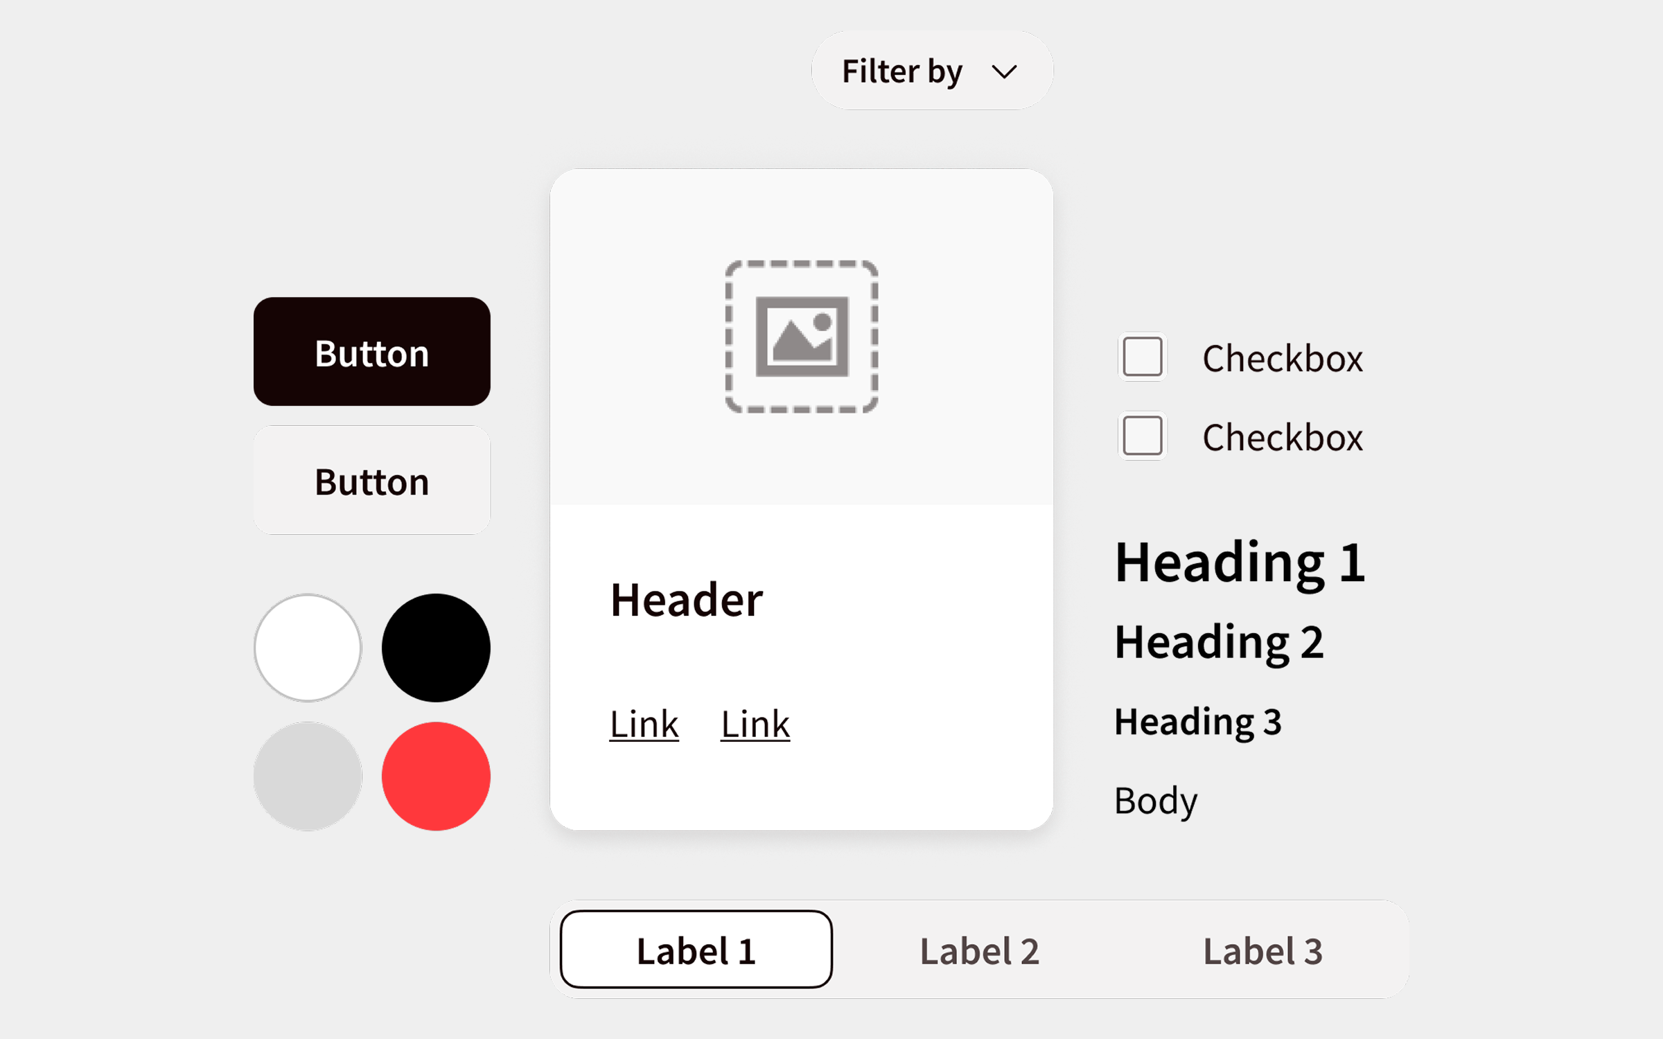
Task: Open the Filter by dropdown
Action: point(932,70)
